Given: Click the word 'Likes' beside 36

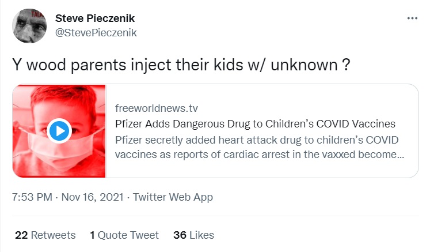Looking at the screenshot, I should click(201, 235).
